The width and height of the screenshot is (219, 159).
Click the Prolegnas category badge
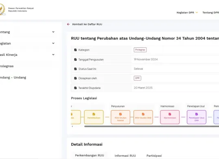pos(140,50)
